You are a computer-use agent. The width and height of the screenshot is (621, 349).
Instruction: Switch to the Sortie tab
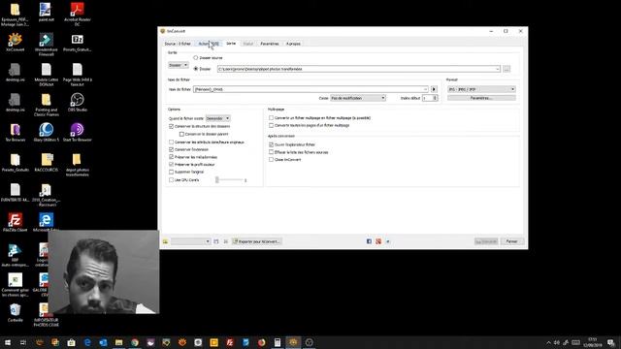(231, 44)
